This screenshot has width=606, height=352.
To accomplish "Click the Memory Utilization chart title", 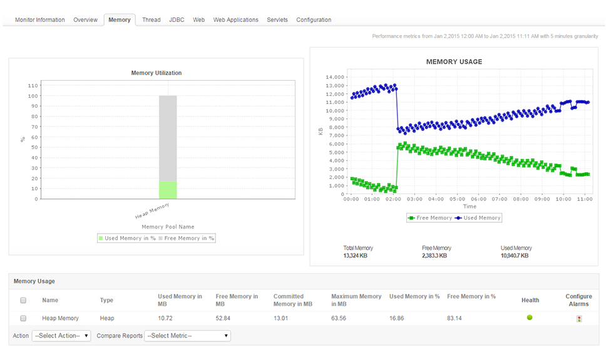I will (x=156, y=73).
